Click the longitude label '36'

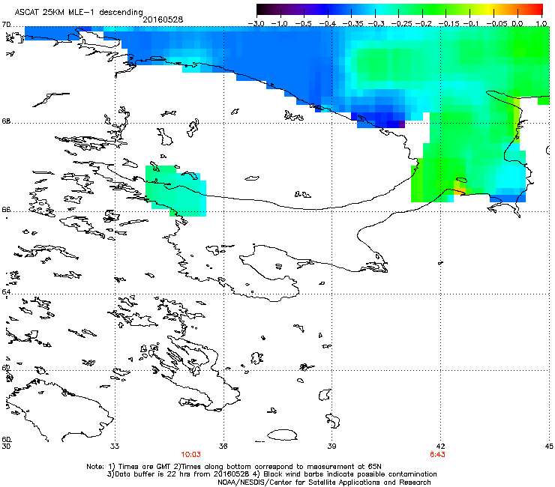click(223, 447)
